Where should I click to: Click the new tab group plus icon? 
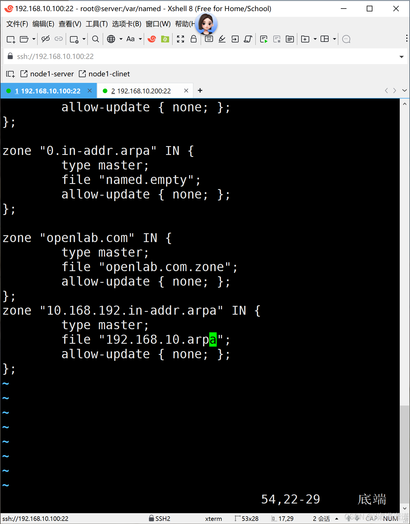pyautogui.click(x=305, y=39)
